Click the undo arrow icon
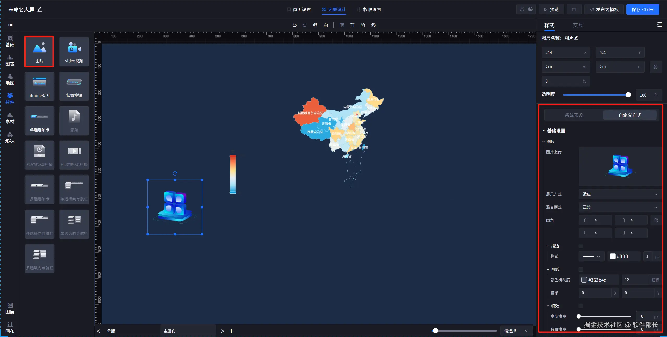The width and height of the screenshot is (667, 337). click(x=294, y=25)
